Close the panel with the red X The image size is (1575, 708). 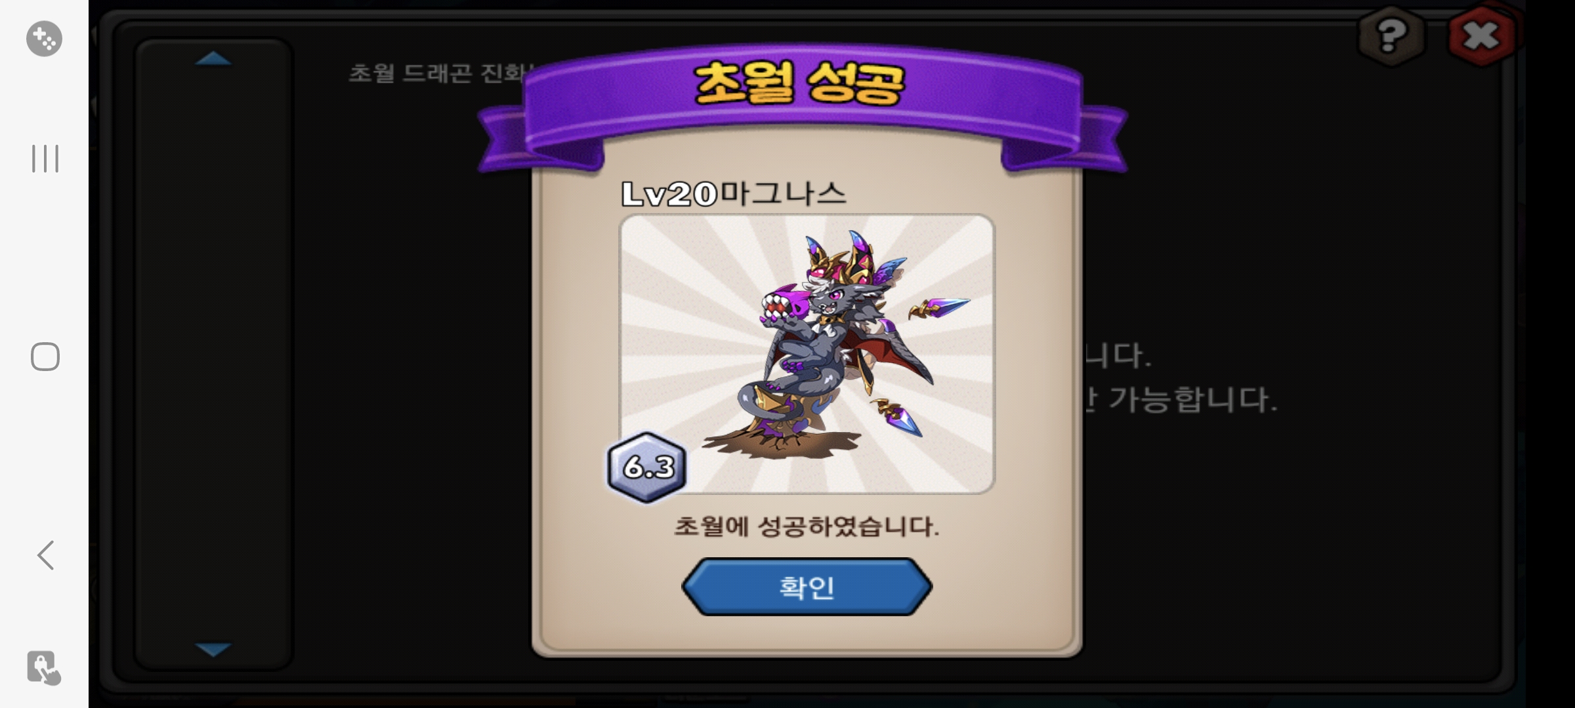click(1481, 36)
